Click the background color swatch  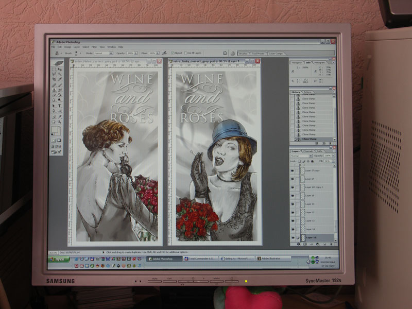click(58, 132)
